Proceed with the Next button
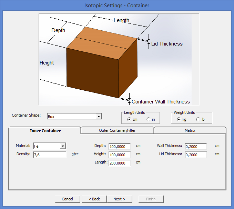Screen dimensions: 234x209 pos(119,199)
